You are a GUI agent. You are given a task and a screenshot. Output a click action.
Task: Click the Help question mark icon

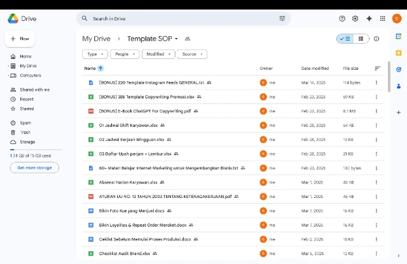click(342, 19)
